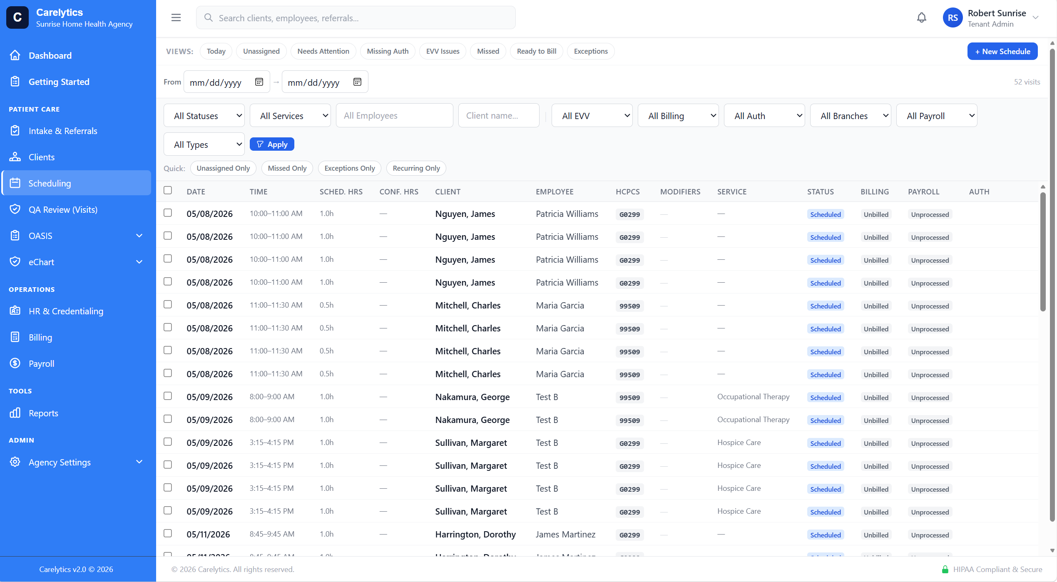Select the Unassigned view
The image size is (1057, 582).
pos(261,51)
